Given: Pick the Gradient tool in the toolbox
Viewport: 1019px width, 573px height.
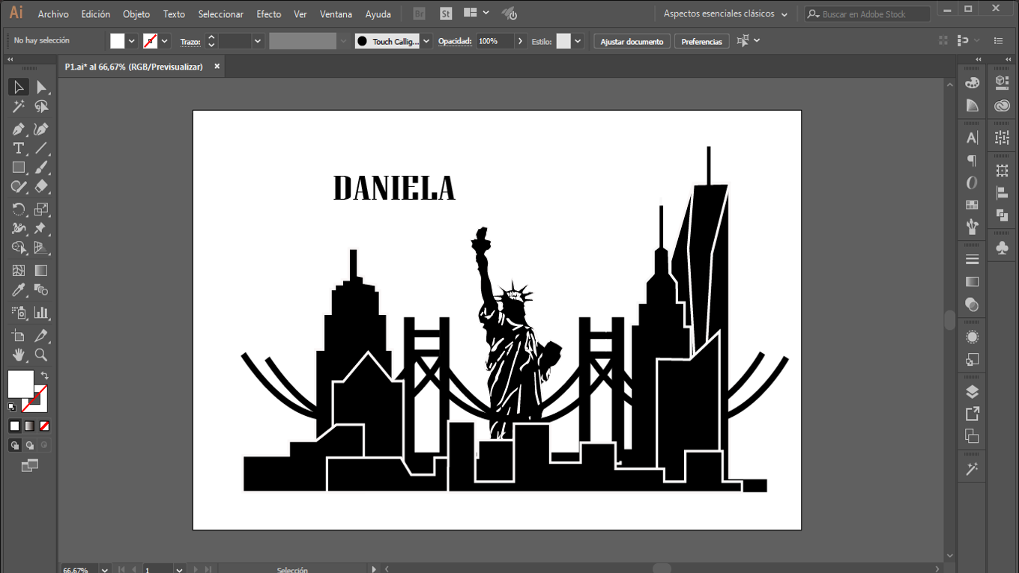Looking at the screenshot, I should pos(41,271).
